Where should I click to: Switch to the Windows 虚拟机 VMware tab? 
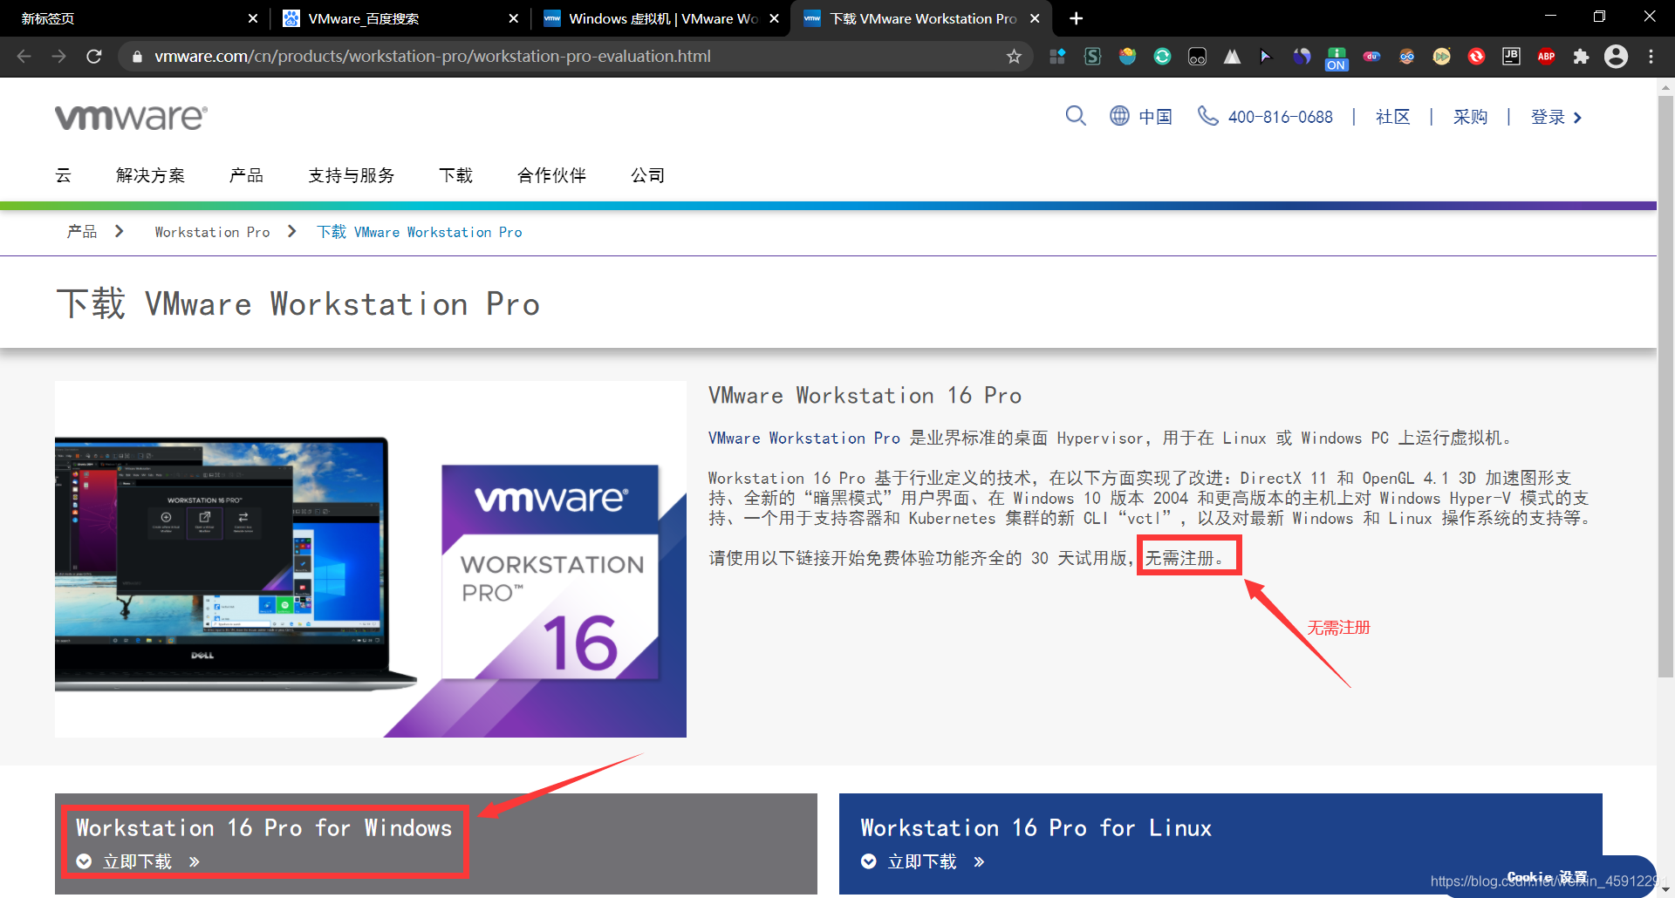coord(660,18)
